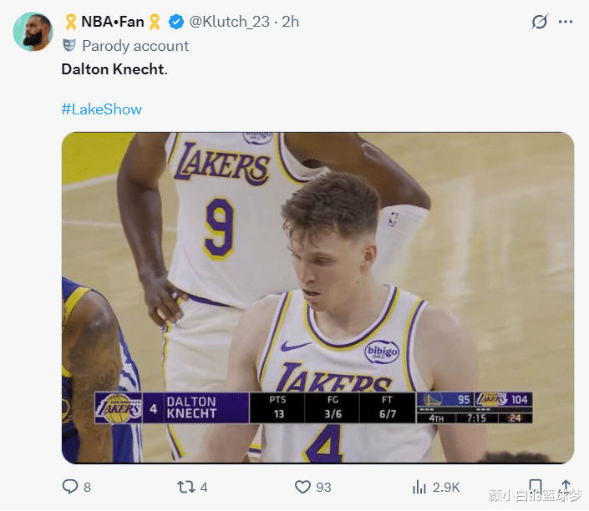Click the Dalton Knecht post text
The height and width of the screenshot is (511, 589).
coord(114,68)
